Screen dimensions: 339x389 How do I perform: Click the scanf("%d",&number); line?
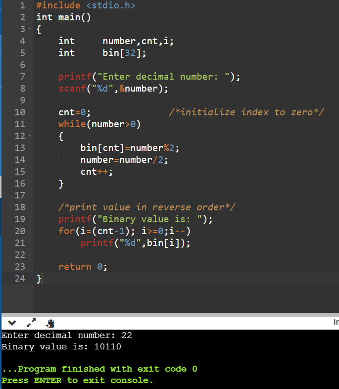(113, 89)
